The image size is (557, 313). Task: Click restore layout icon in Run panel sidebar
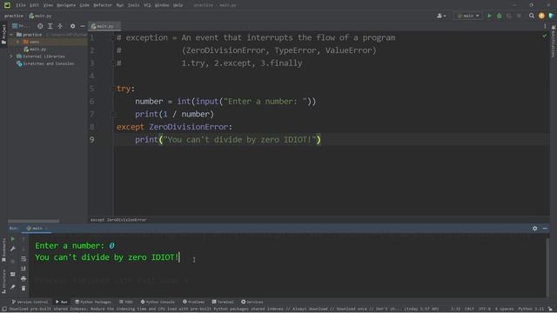coord(13,275)
